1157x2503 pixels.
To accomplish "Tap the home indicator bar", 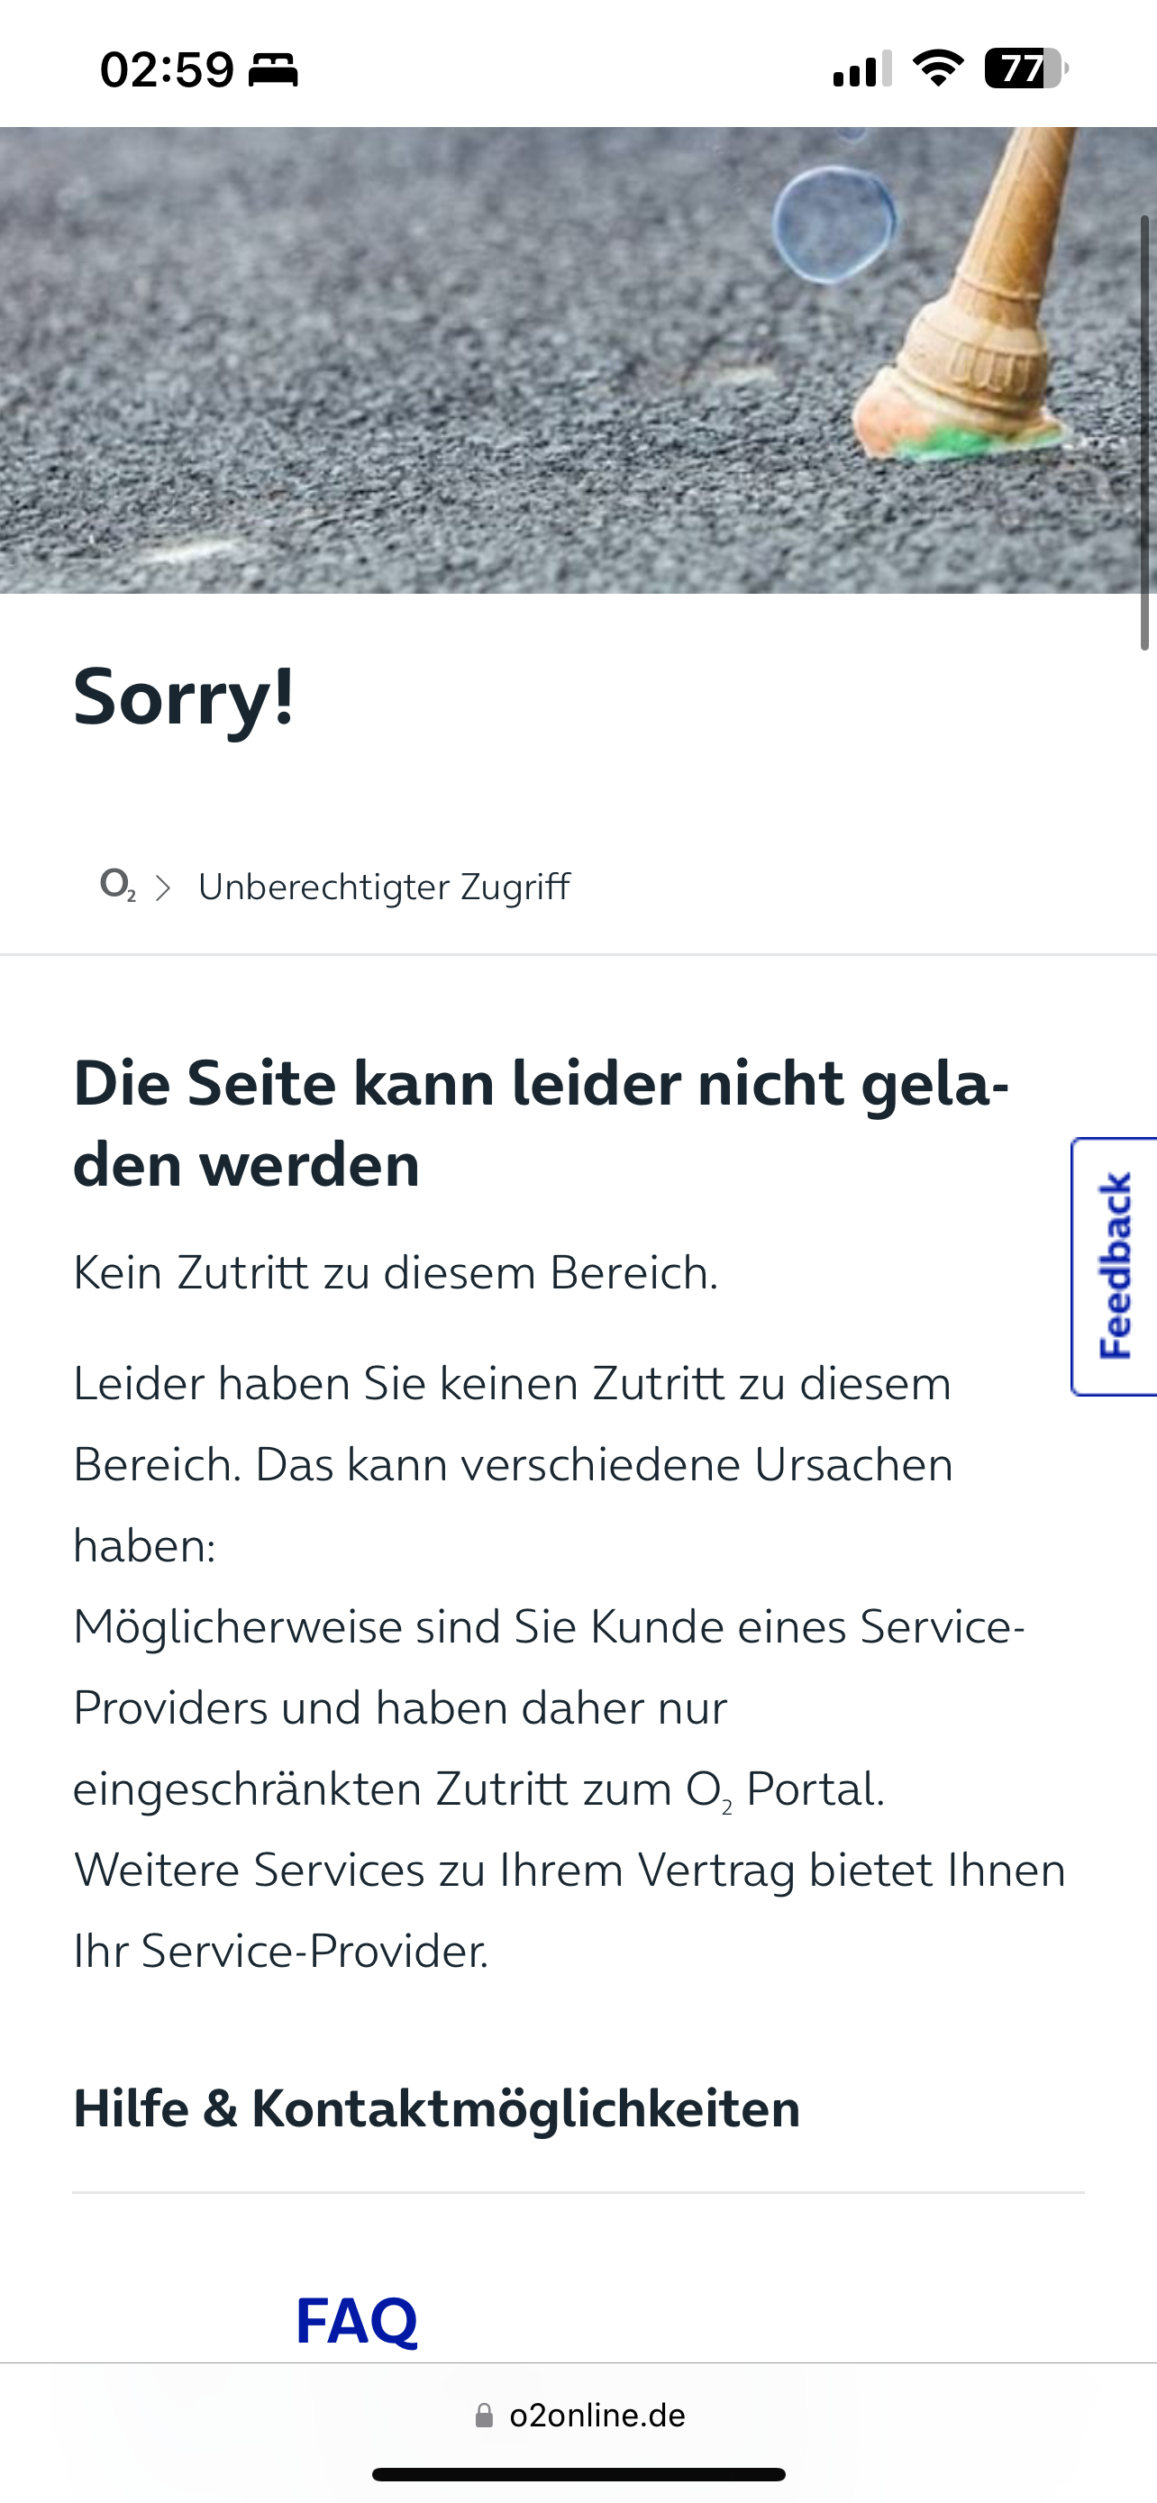I will click(x=578, y=2474).
